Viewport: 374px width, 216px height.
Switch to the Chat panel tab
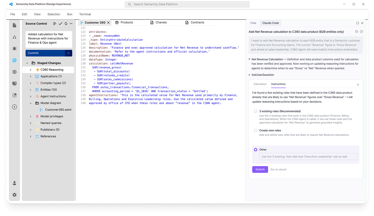coord(253,23)
